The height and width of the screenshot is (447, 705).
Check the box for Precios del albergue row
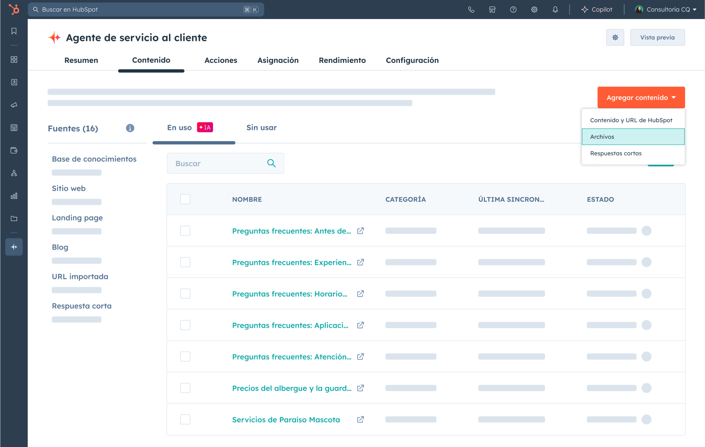pos(185,388)
